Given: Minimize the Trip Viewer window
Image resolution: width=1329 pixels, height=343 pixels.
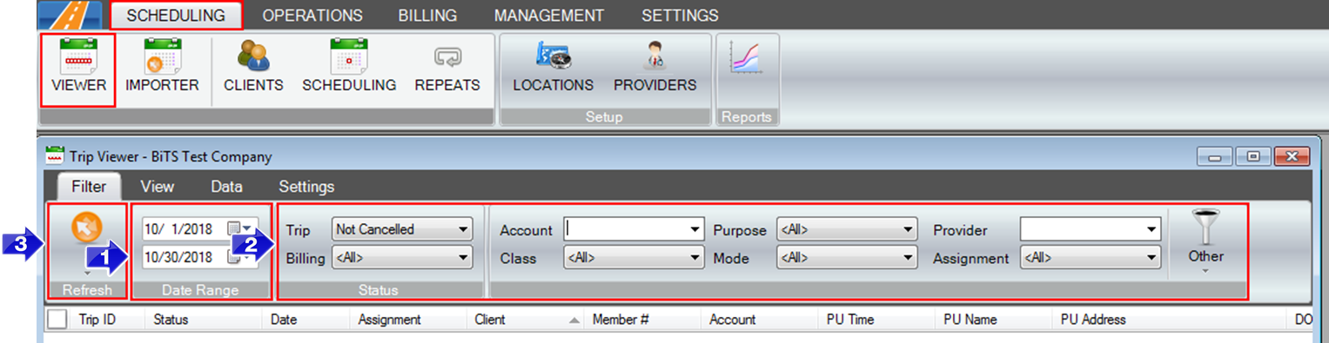Looking at the screenshot, I should point(1214,157).
